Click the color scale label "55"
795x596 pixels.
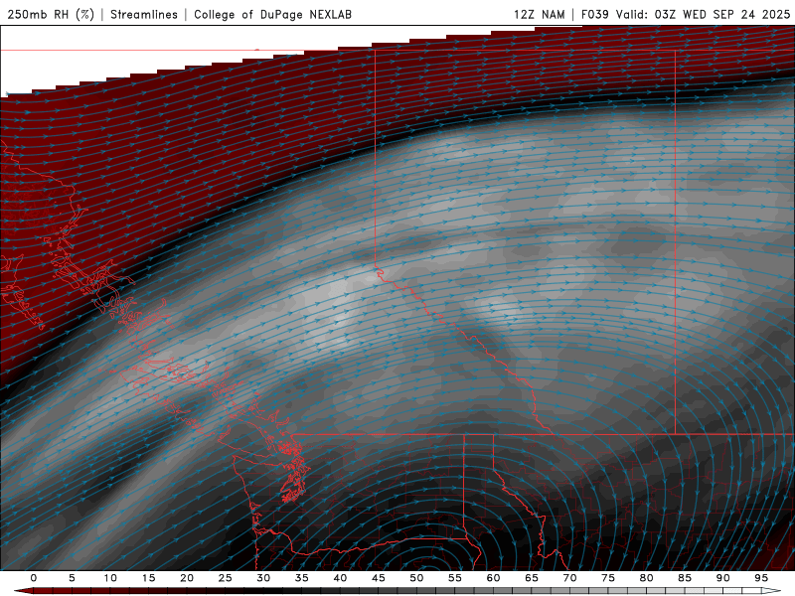[x=455, y=578]
